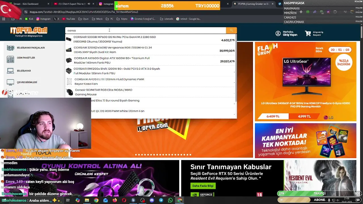Open the En İyi Kampanyalar banner

click(305, 141)
